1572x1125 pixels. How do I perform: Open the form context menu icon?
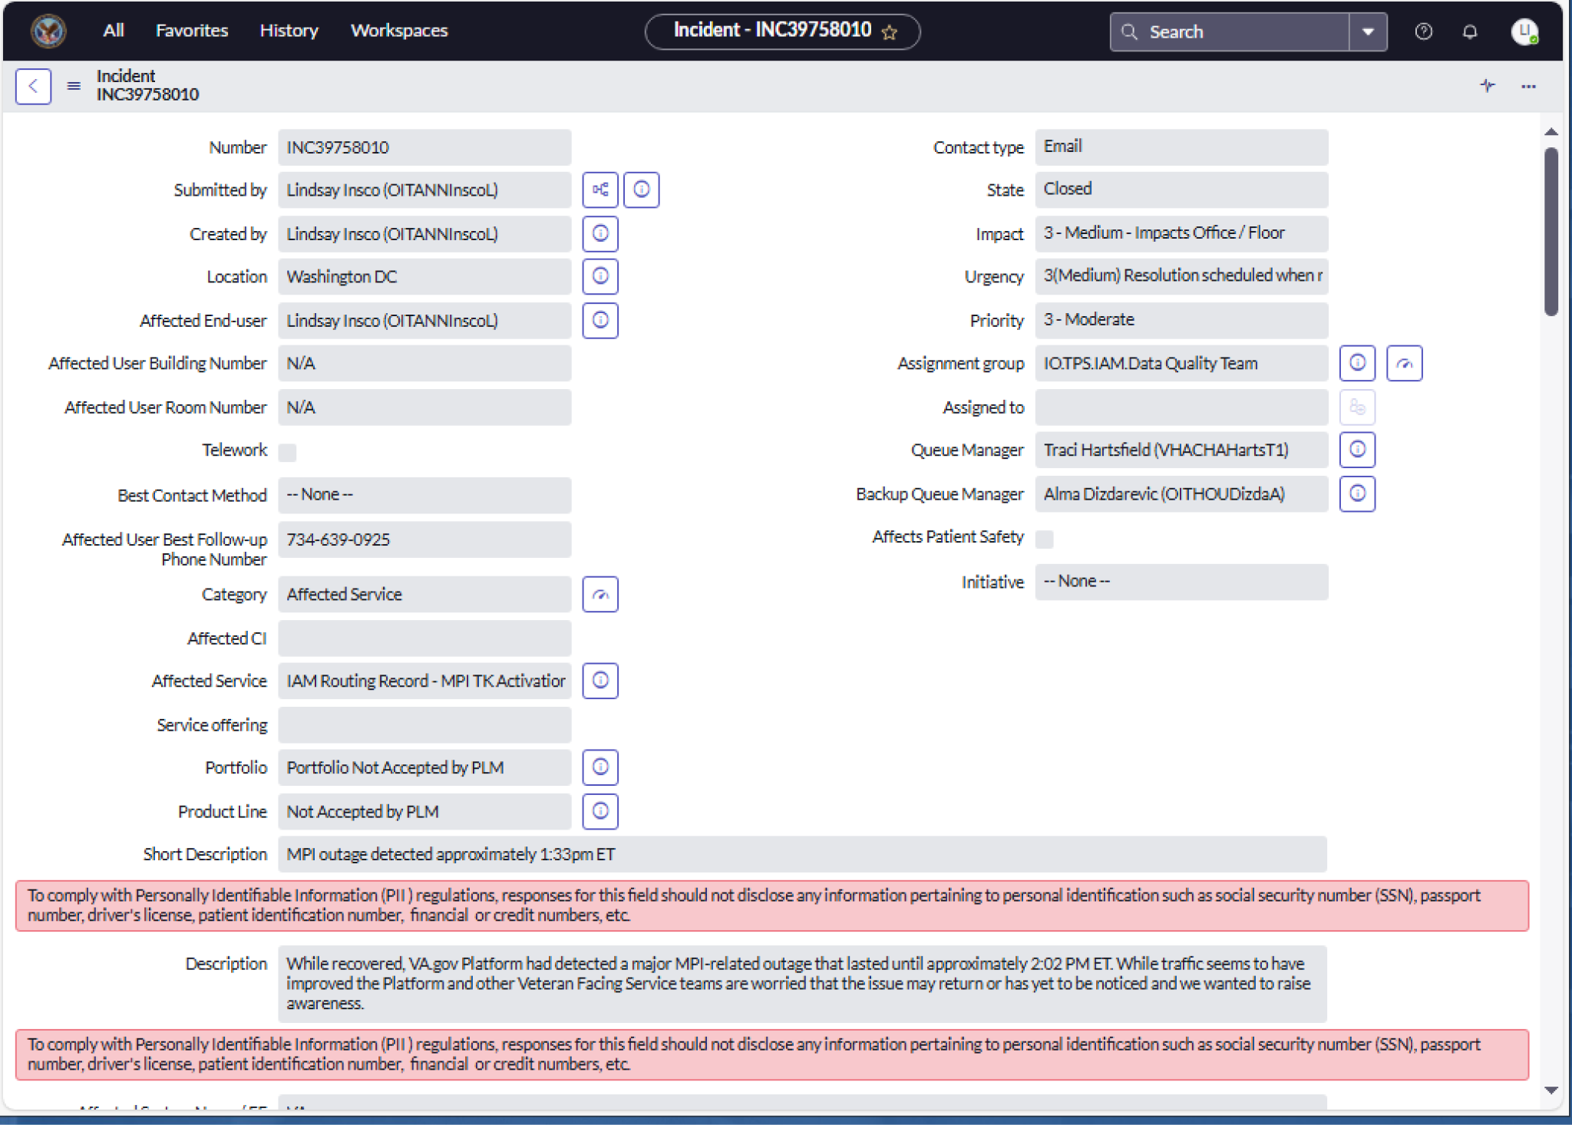point(74,86)
